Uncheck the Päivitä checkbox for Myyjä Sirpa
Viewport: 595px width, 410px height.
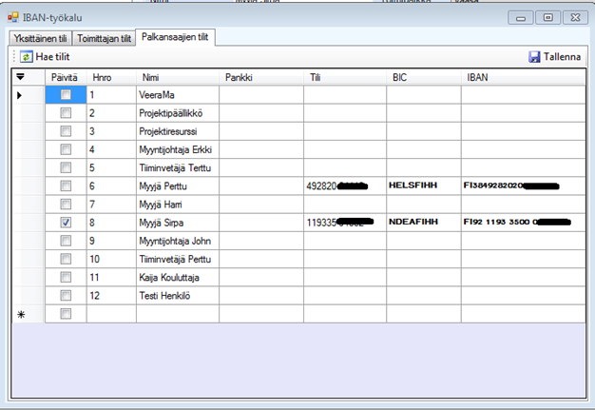coord(66,222)
